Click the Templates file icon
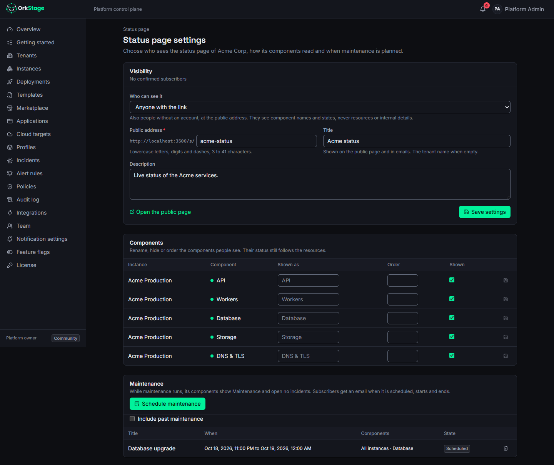This screenshot has width=554, height=465. click(10, 95)
